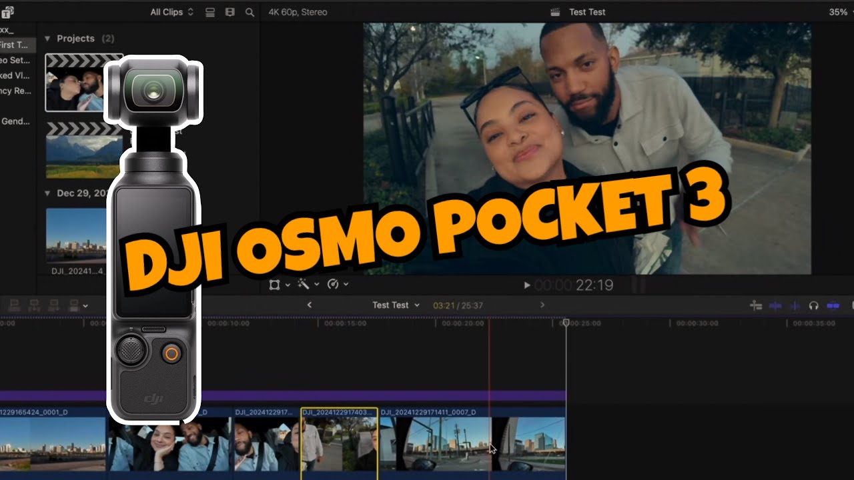Collapse the Dec 29 date group triangle

[x=47, y=193]
